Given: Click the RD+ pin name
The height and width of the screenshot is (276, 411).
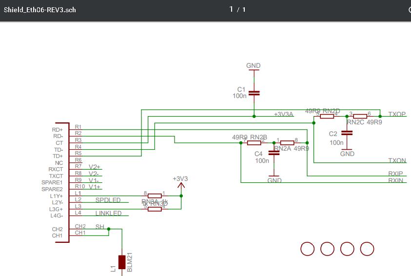Looking at the screenshot, I should pyautogui.click(x=58, y=130).
